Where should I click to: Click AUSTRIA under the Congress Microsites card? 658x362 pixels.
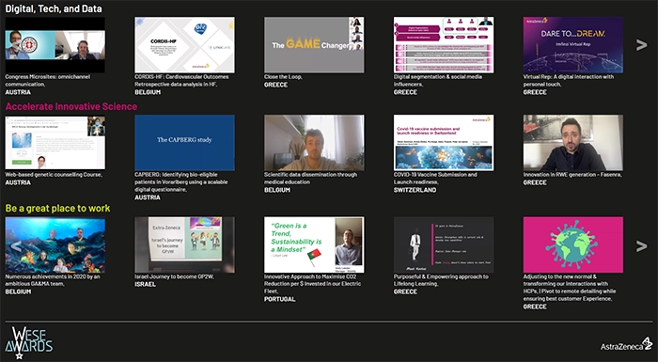click(18, 92)
